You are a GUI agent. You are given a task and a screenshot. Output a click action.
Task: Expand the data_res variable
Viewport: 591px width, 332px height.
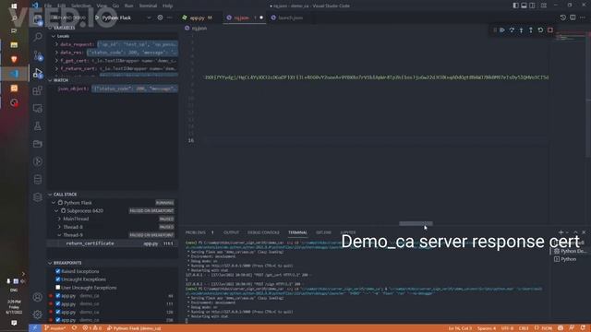[56, 53]
